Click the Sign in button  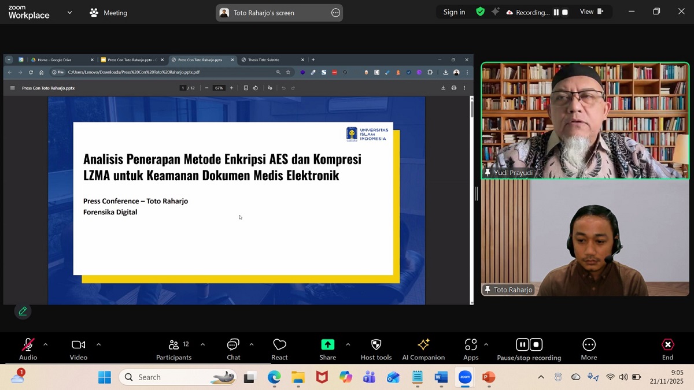(x=453, y=12)
